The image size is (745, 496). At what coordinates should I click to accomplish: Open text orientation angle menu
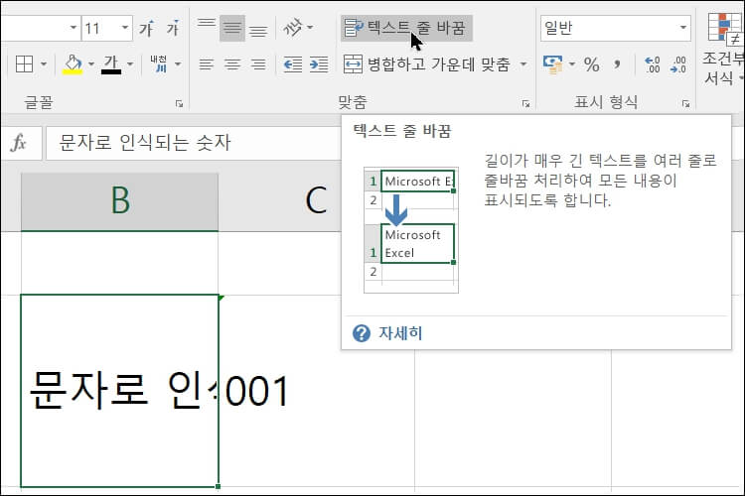pos(297,28)
